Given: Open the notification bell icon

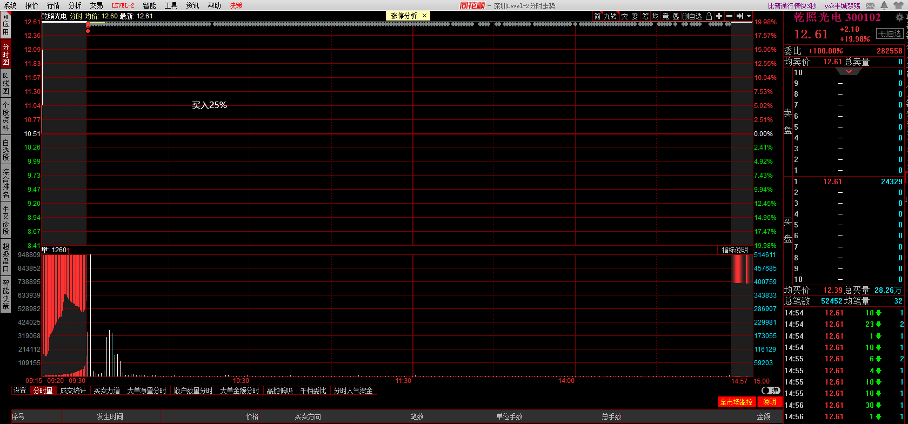Looking at the screenshot, I should (x=884, y=5).
